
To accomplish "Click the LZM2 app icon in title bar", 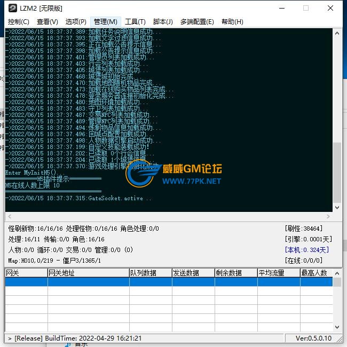I will 13,8.
